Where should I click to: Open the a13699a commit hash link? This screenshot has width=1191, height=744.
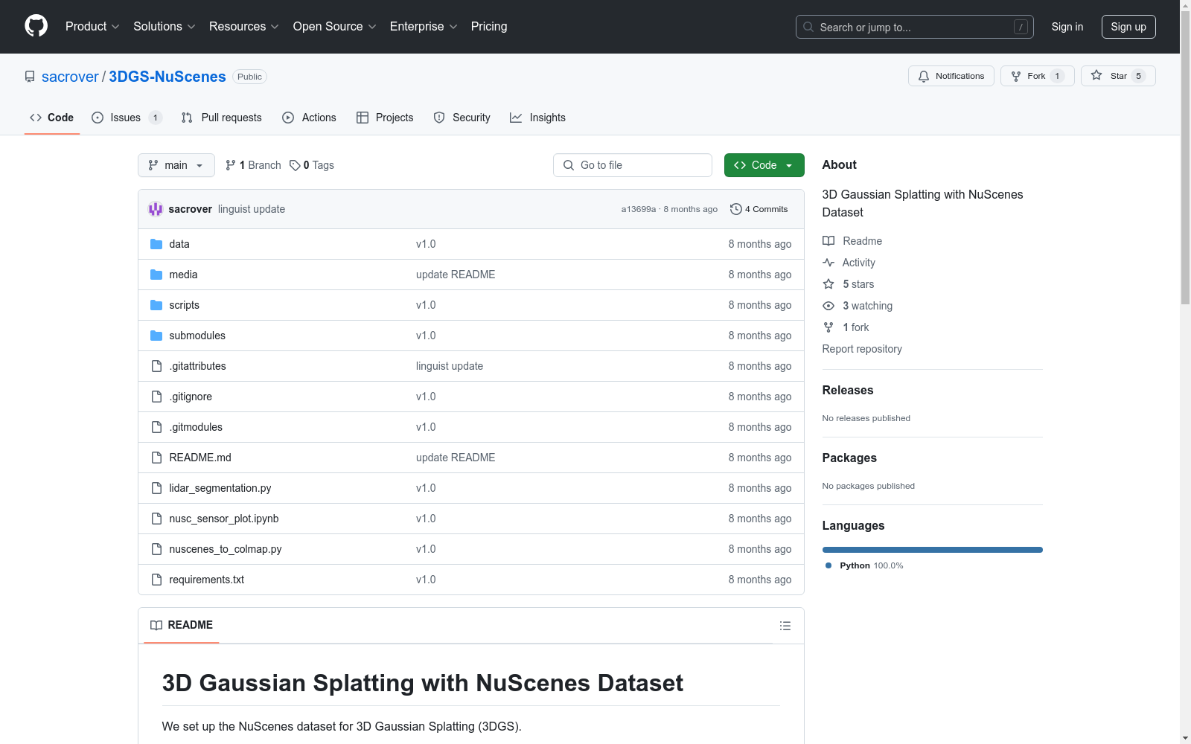pyautogui.click(x=639, y=209)
